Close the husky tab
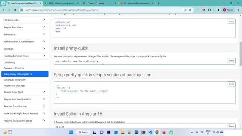Viewport: 242px width, 136px height. click(x=115, y=3)
